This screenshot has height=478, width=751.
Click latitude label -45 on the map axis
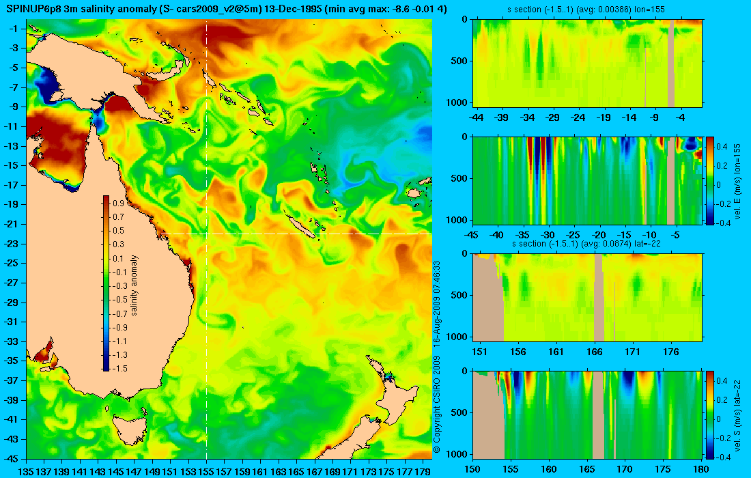[12, 458]
